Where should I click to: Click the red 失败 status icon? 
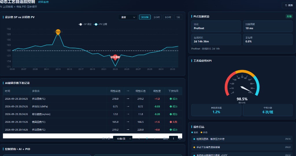[x=171, y=122]
